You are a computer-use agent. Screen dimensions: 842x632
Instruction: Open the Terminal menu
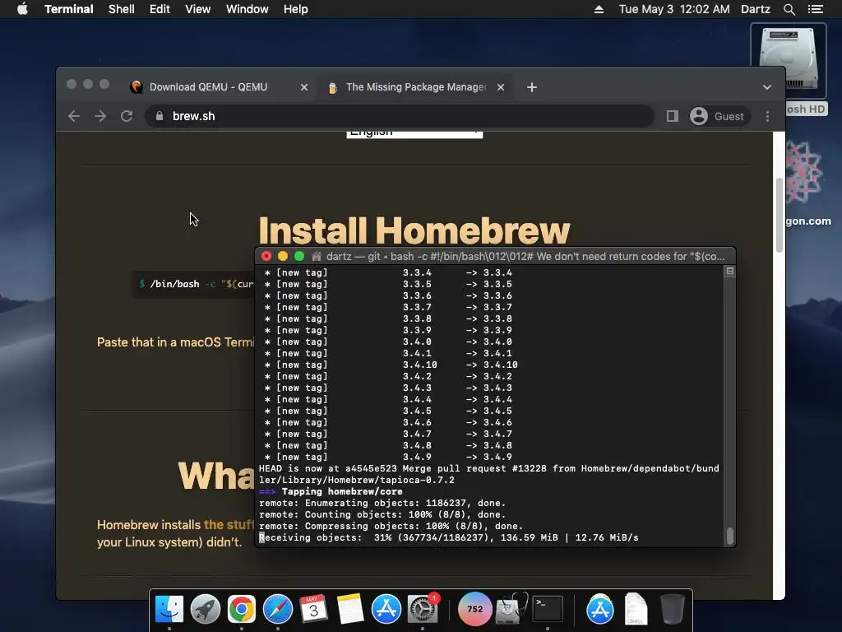(x=69, y=9)
